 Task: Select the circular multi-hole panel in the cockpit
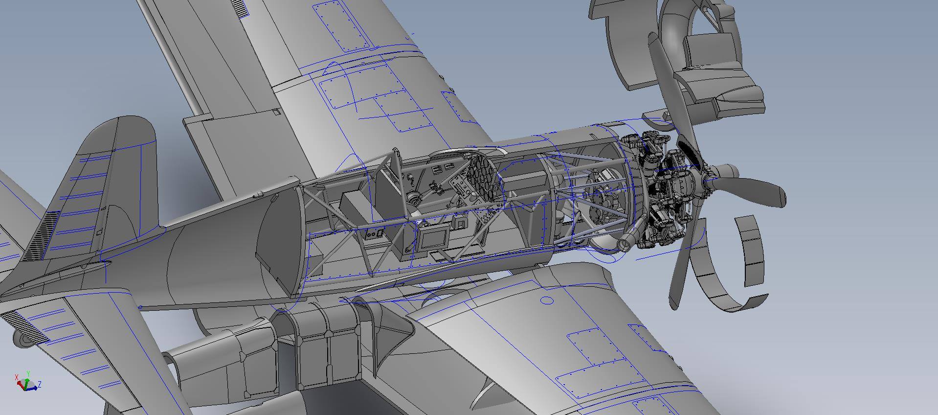pos(485,177)
